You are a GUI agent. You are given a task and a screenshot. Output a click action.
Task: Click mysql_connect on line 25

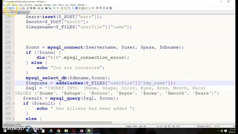pyautogui.click(x=65, y=47)
